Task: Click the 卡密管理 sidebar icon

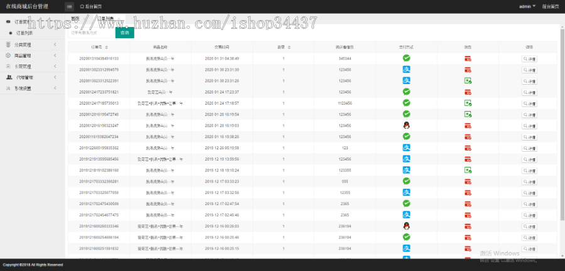Action: click(x=8, y=66)
